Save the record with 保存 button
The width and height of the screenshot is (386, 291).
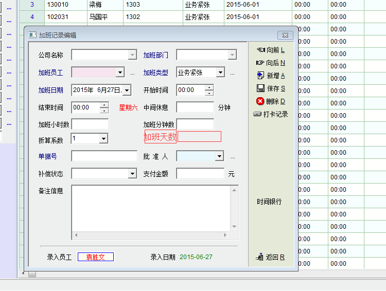coord(270,88)
